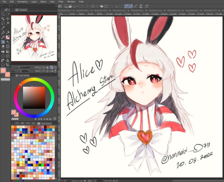Toggle Flip Horizontal in Navigator
This screenshot has width=224, height=182.
coord(52,71)
